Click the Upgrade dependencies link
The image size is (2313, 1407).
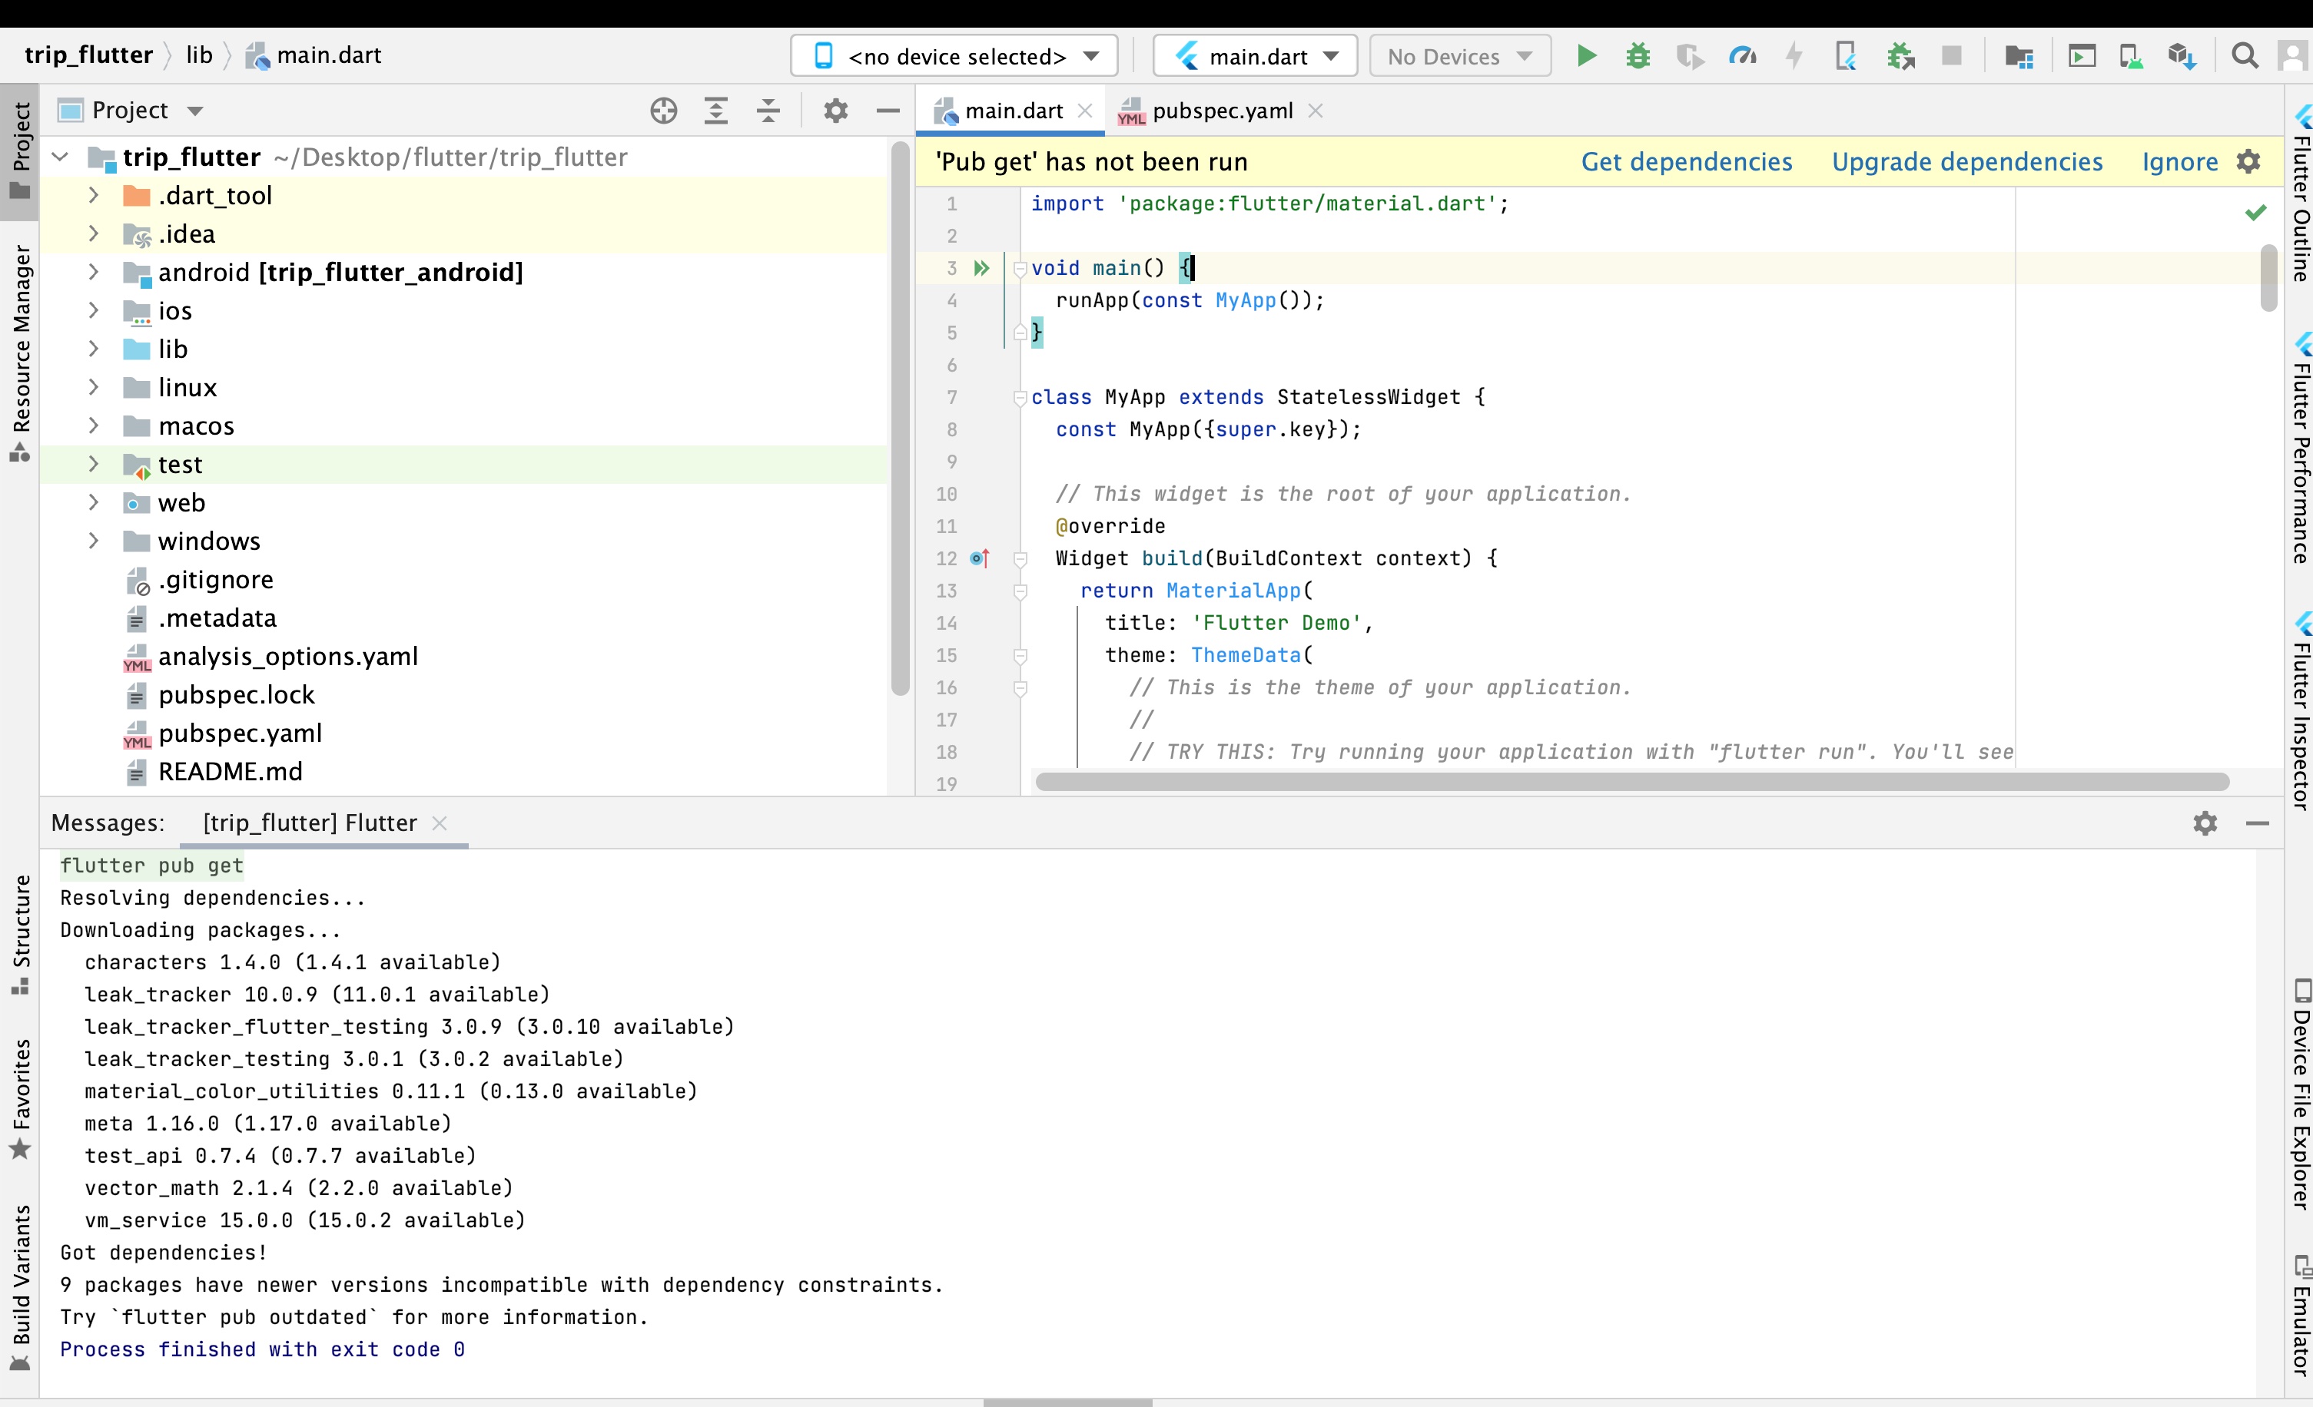[x=1967, y=161]
